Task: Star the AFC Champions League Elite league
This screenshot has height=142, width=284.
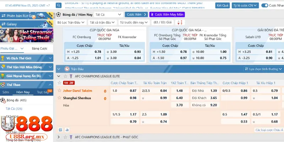Action: click(65, 76)
